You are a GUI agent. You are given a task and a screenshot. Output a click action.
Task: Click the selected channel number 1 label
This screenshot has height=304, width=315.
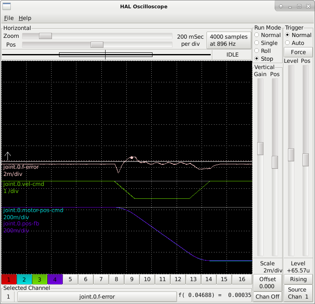[x=8, y=297]
